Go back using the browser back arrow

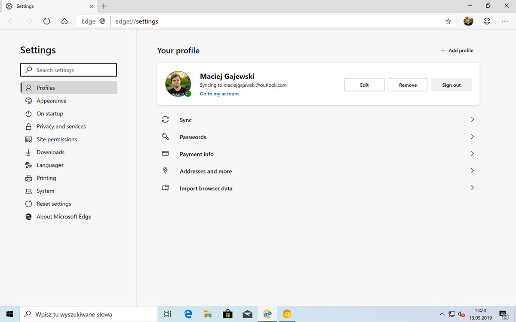(12, 21)
